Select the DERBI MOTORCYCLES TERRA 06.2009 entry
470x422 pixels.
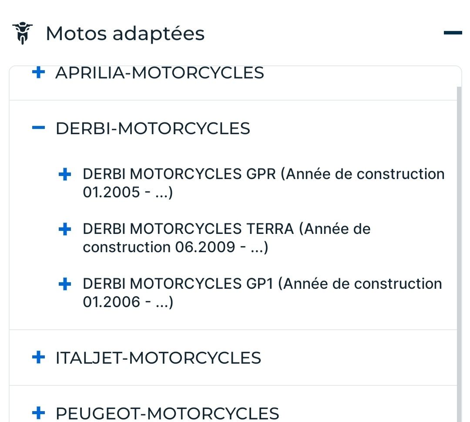tap(226, 238)
